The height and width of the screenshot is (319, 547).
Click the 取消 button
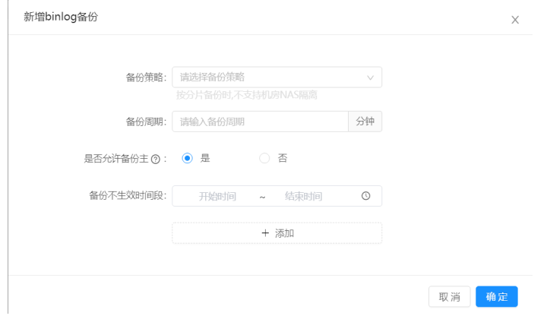[449, 296]
